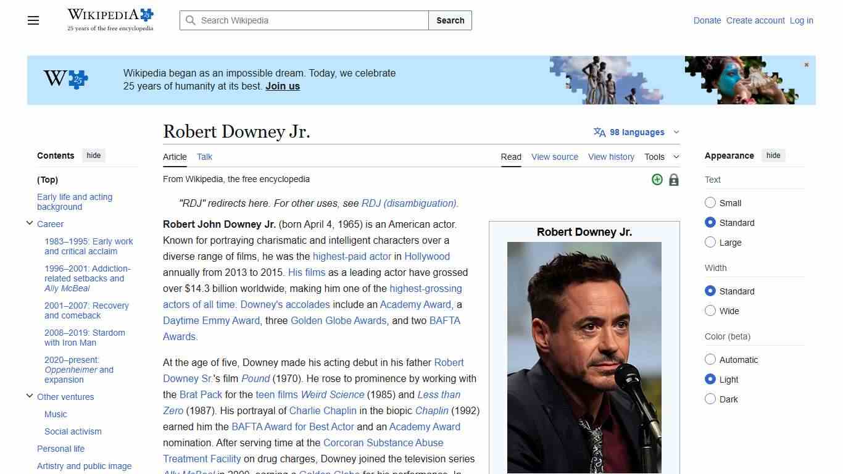Expand the 98 languages dropdown
843x474 pixels.
(676, 131)
